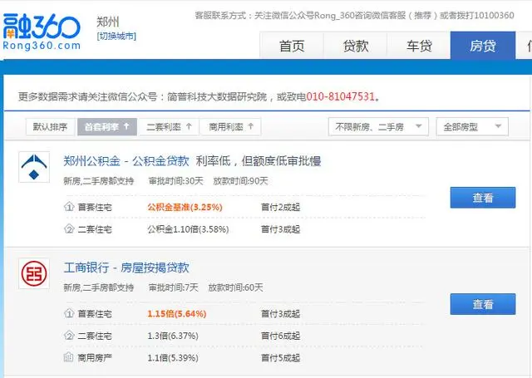Open the 郑州公积金 logo thumbnail

click(x=34, y=167)
